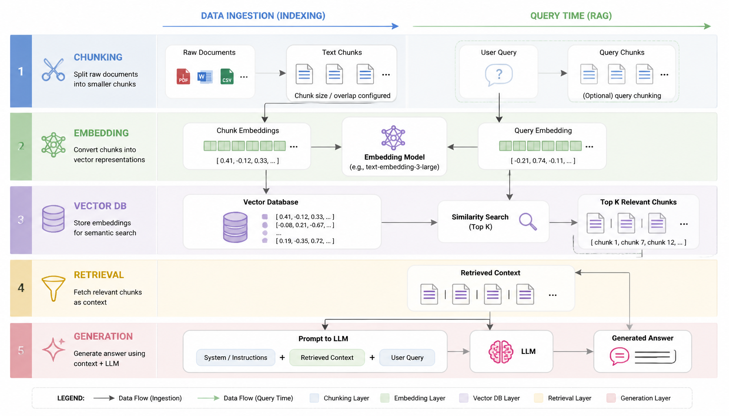Click the vector '[ -0.21, 0.74, -0.11, ... ]'

(x=543, y=161)
